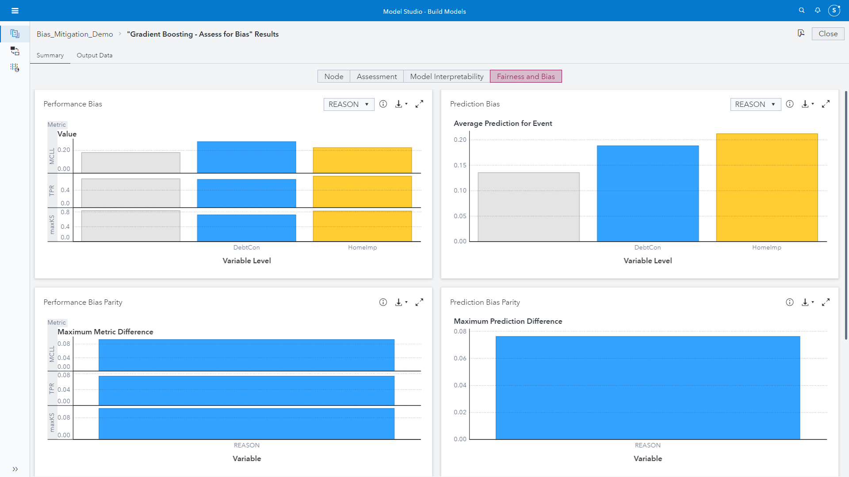Open the hamburger applications menu

pyautogui.click(x=15, y=11)
